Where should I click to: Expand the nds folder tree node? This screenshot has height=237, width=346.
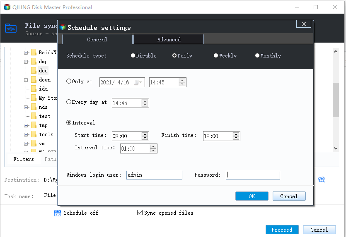26,107
